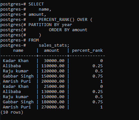Click the 130000.00 amount value
The height and width of the screenshot is (120, 139).
tap(53, 92)
